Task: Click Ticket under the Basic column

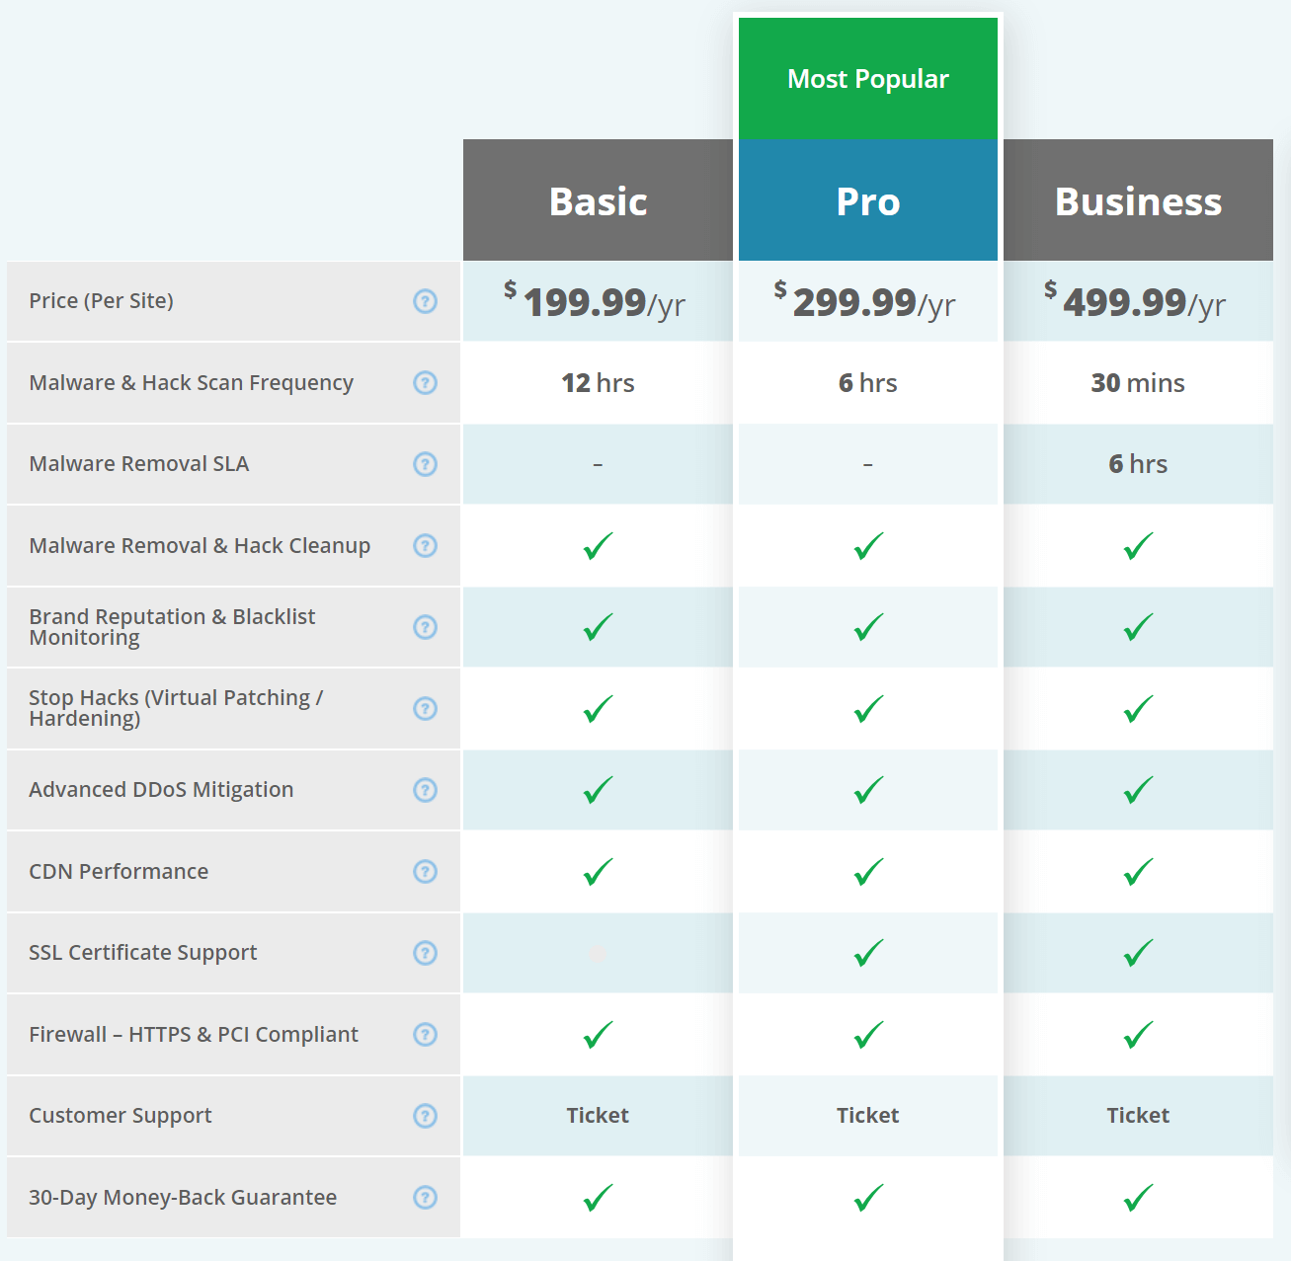Action: 598,1116
